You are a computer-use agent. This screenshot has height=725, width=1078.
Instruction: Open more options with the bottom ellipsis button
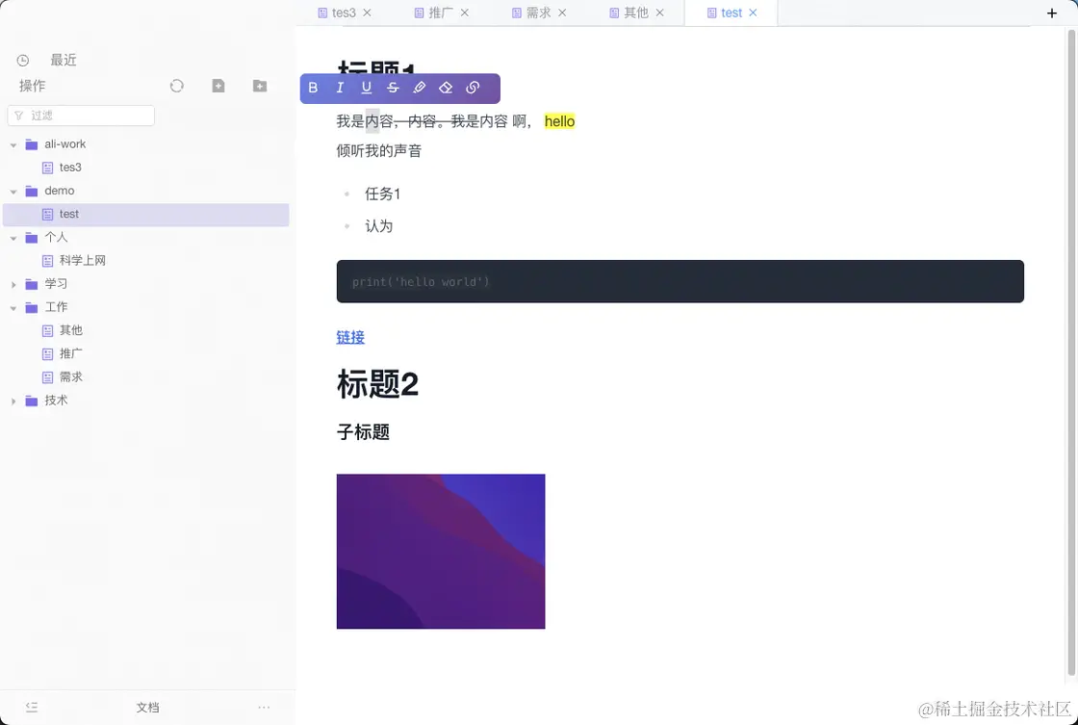[x=264, y=707]
